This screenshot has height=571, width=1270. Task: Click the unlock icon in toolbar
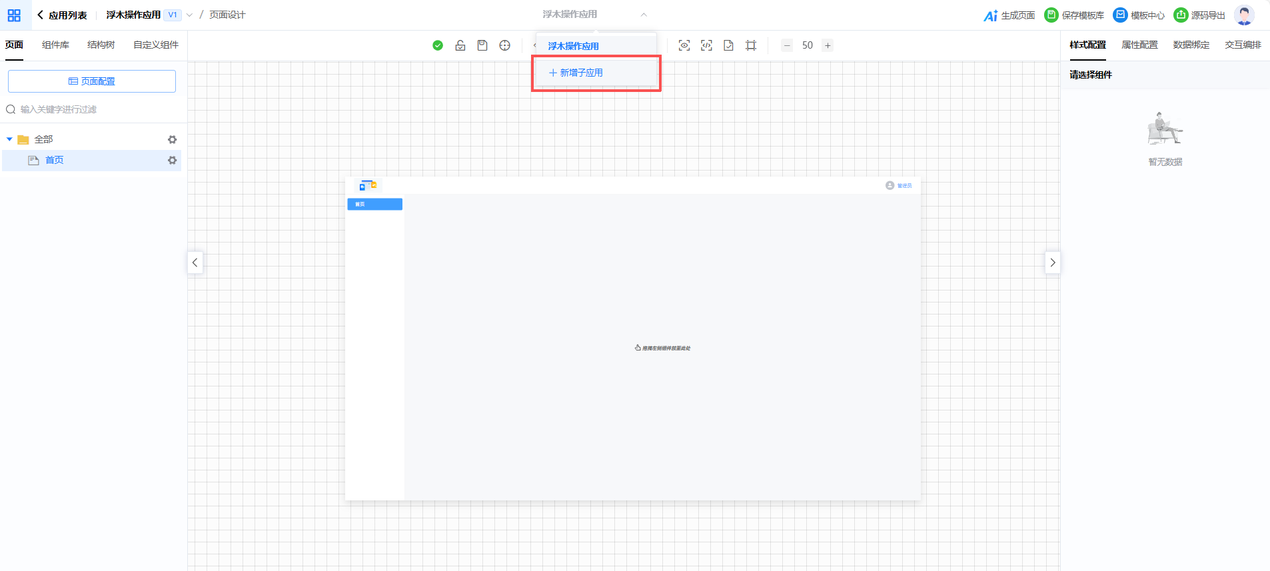tap(460, 45)
